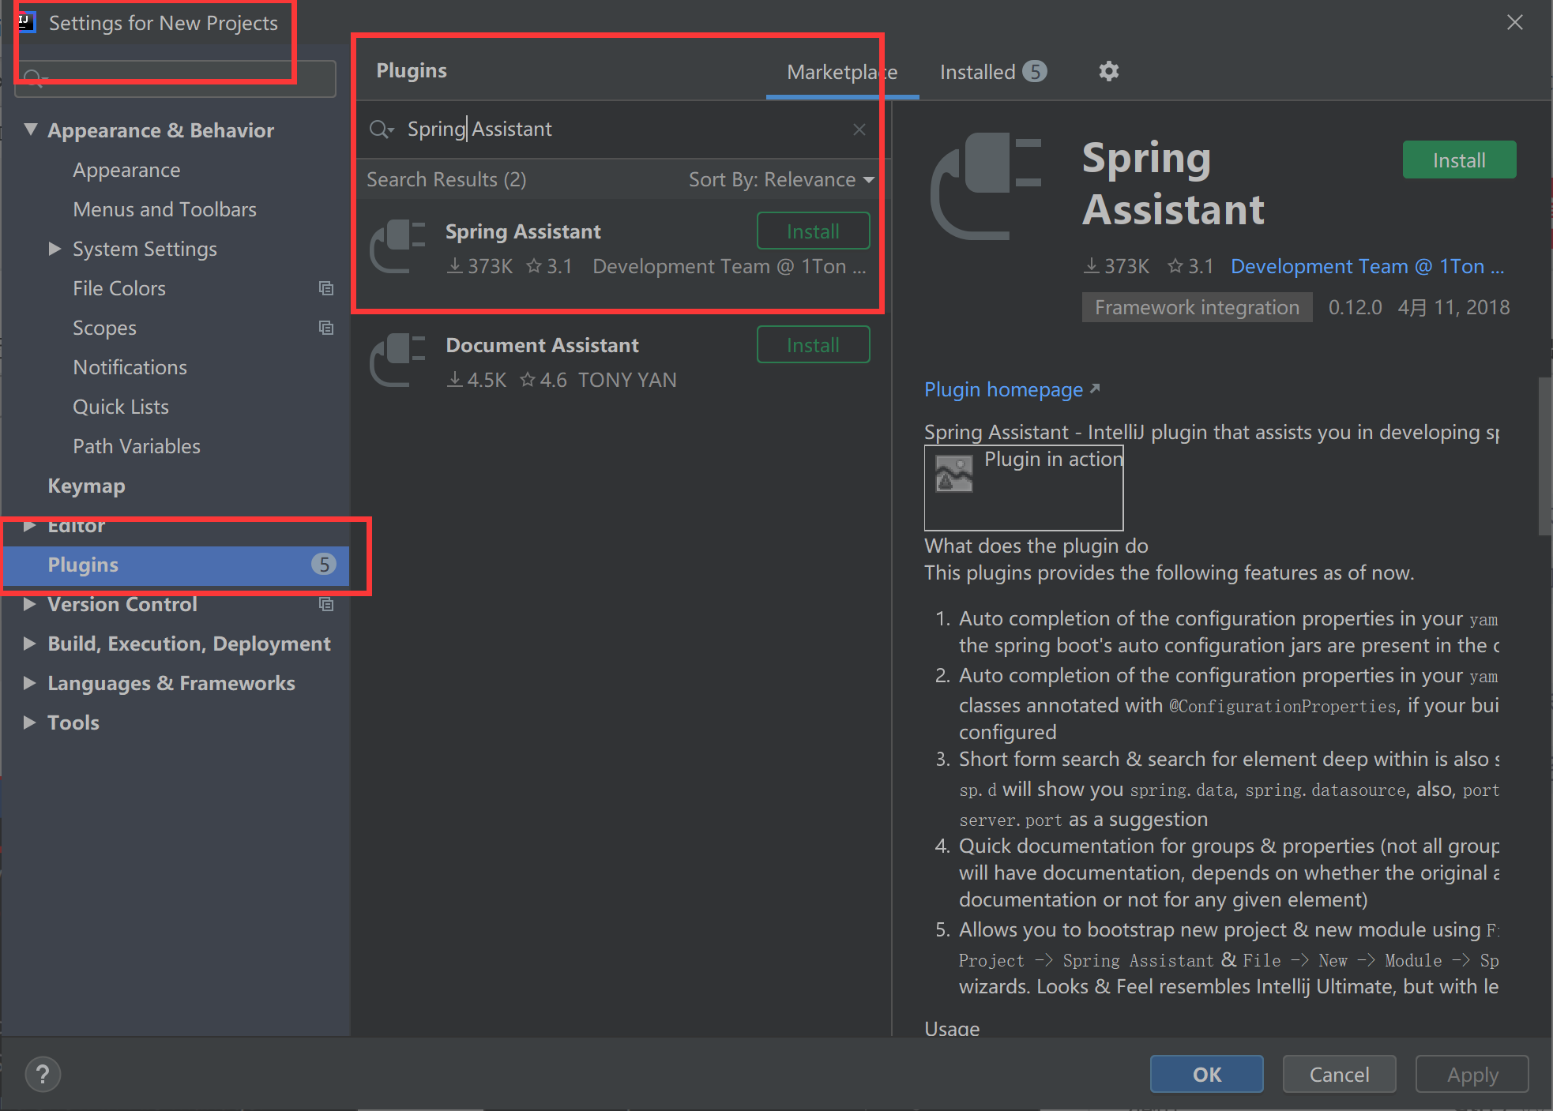Image resolution: width=1553 pixels, height=1111 pixels.
Task: Install Spring Assistant from the details pane
Action: (x=1458, y=160)
